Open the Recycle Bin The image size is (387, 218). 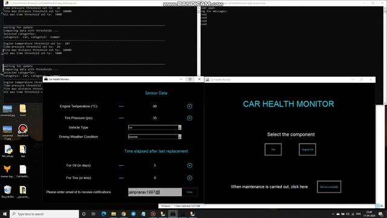(x=7, y=192)
